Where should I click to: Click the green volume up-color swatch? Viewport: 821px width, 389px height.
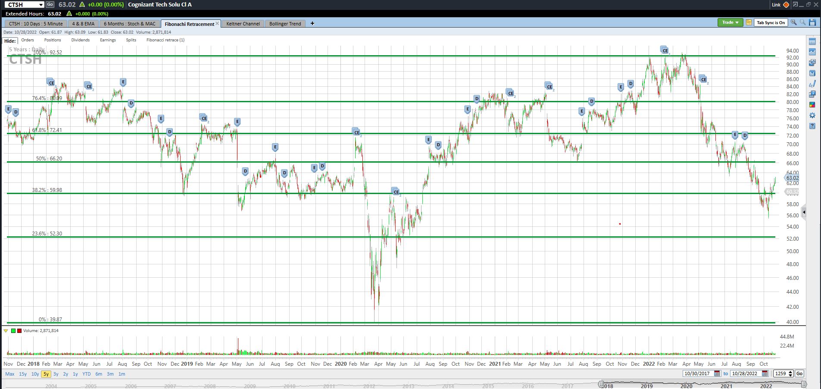(x=13, y=331)
